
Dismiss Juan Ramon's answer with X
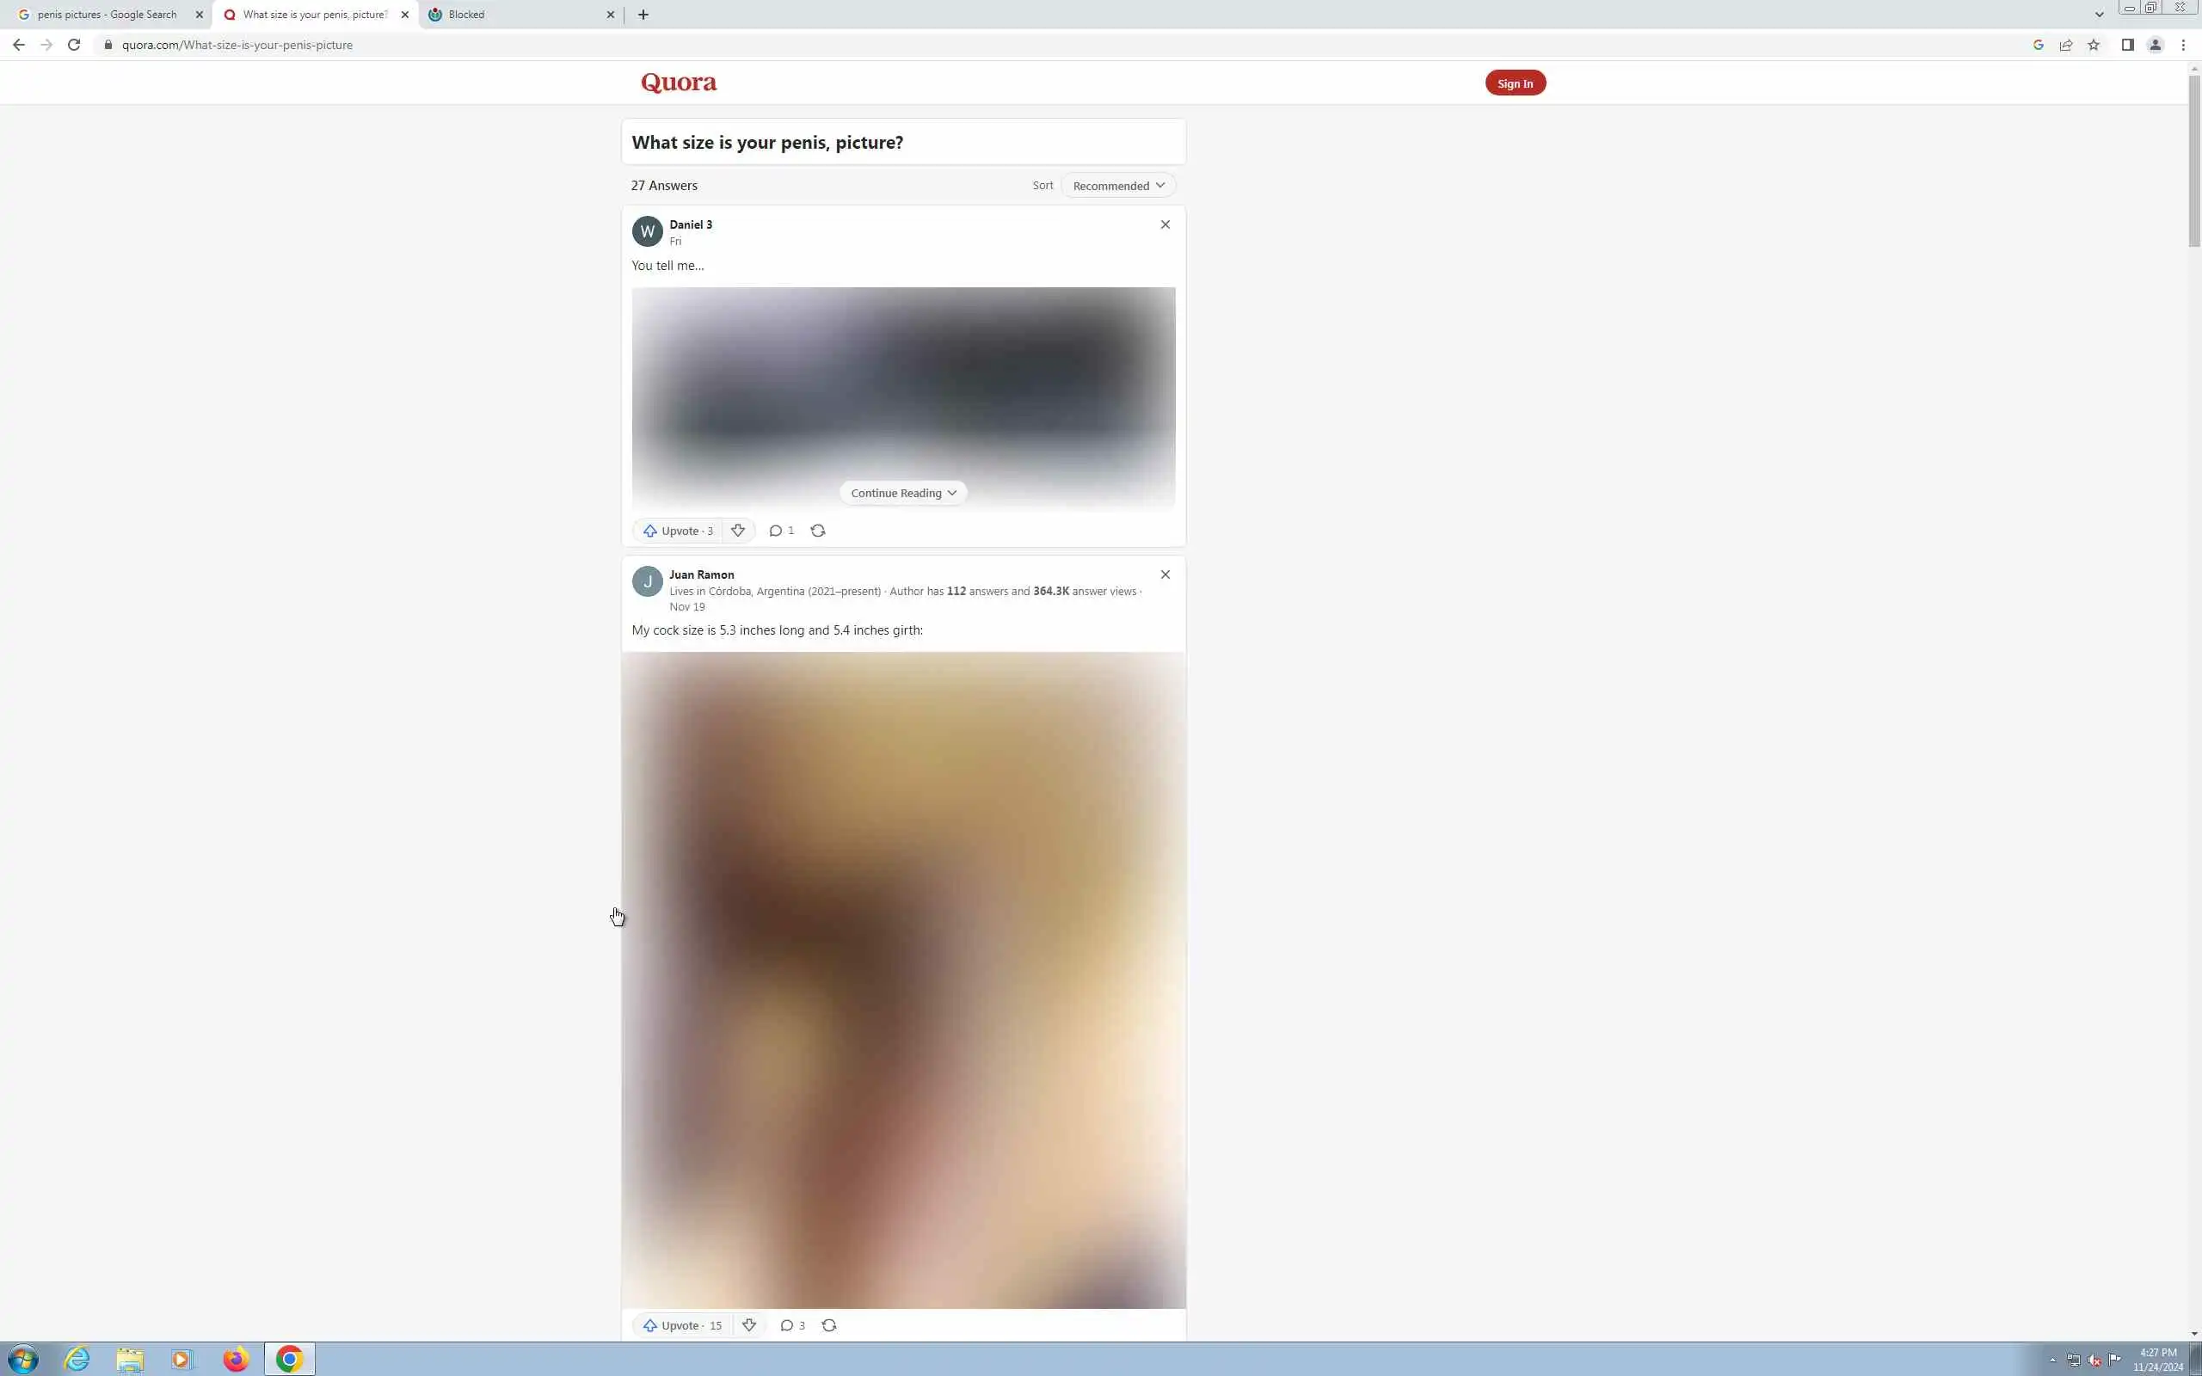click(x=1165, y=574)
